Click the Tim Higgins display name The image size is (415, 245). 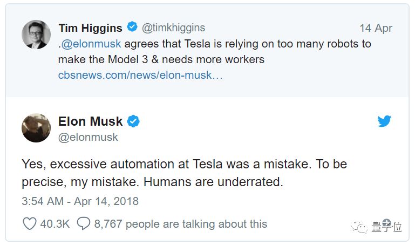[x=91, y=27]
